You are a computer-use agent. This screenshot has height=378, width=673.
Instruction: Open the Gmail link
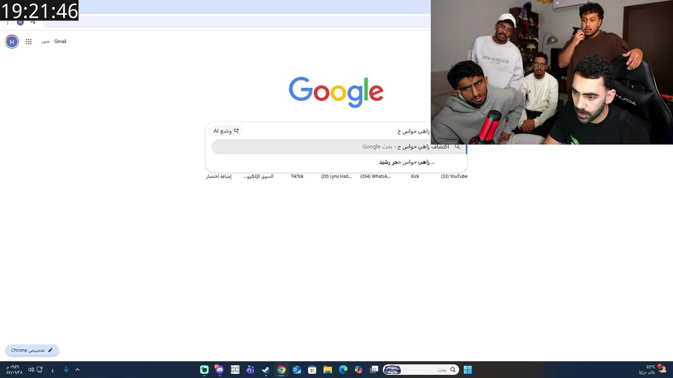pos(60,41)
